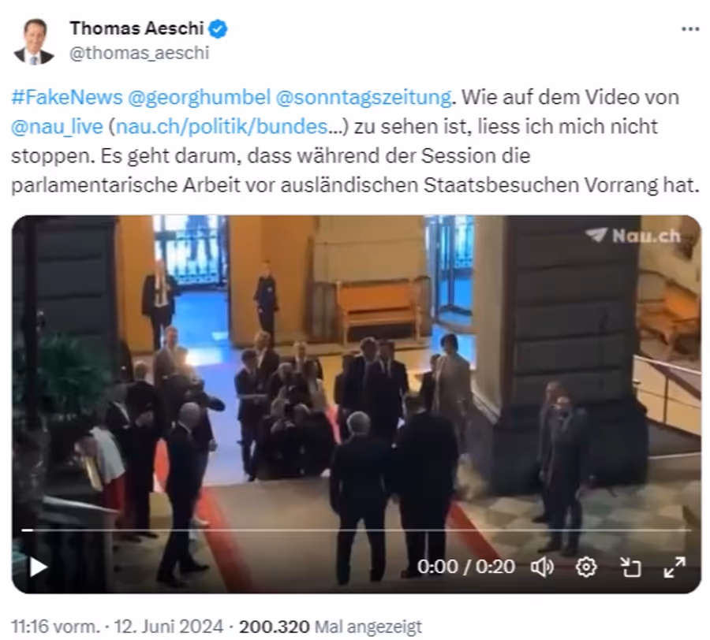
Task: Click the 12. Juni 2024 timestamp
Action: coord(169,627)
